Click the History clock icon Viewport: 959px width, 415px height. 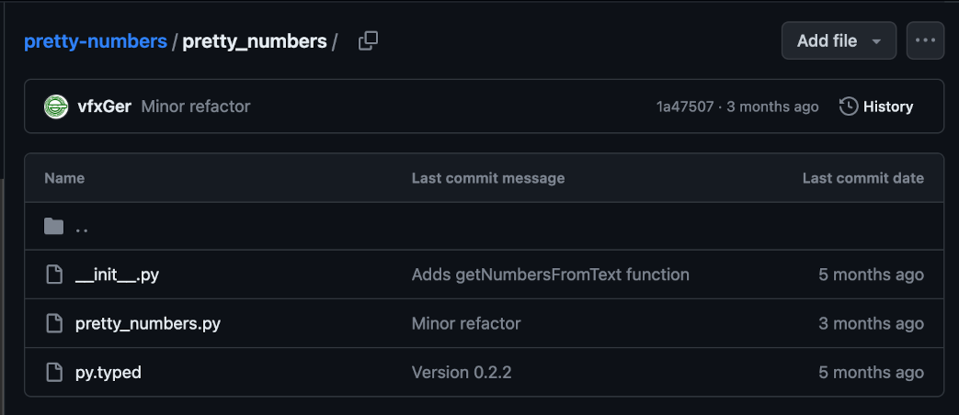(x=849, y=107)
